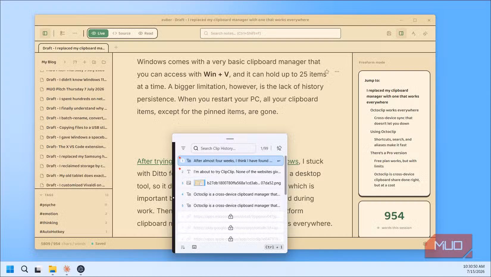Open the keyboard shortcuts icon in clip popup

(194, 247)
